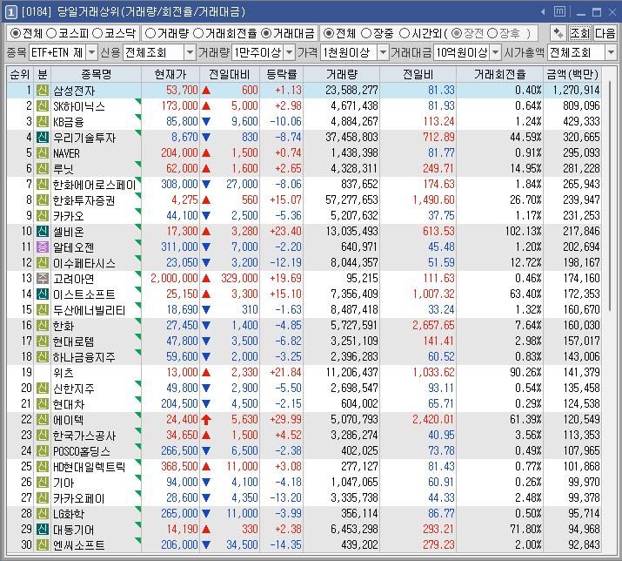Select the 루닛 stock name
Viewport: 622px width, 561px height.
64,169
